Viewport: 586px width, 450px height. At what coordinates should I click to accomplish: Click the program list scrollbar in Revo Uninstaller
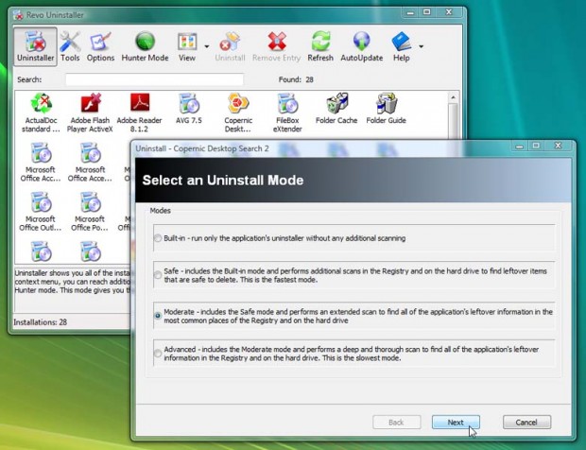pyautogui.click(x=453, y=120)
